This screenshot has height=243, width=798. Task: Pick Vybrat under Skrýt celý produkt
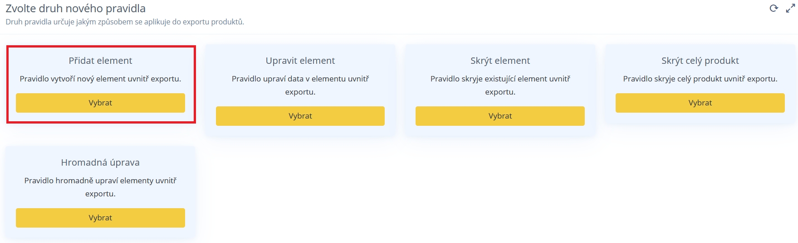coord(700,103)
